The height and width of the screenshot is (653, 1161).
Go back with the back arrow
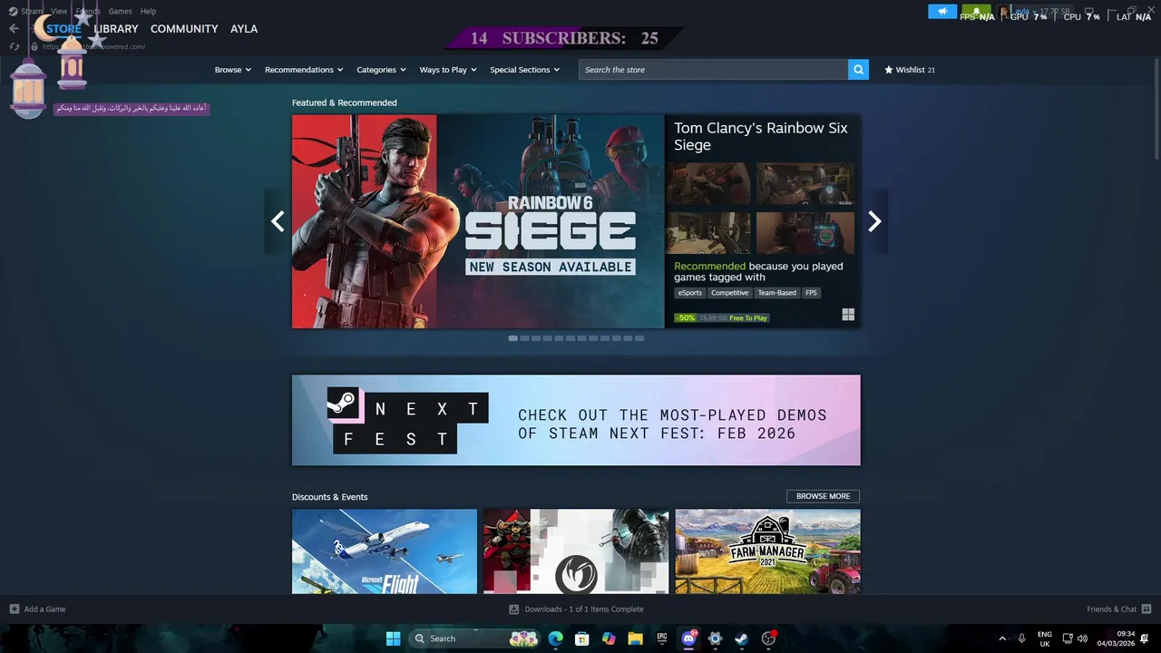pyautogui.click(x=14, y=28)
